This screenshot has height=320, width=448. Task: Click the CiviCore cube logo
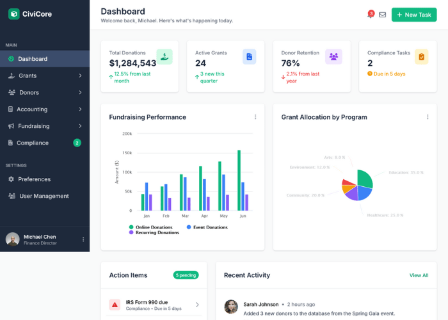(x=13, y=13)
